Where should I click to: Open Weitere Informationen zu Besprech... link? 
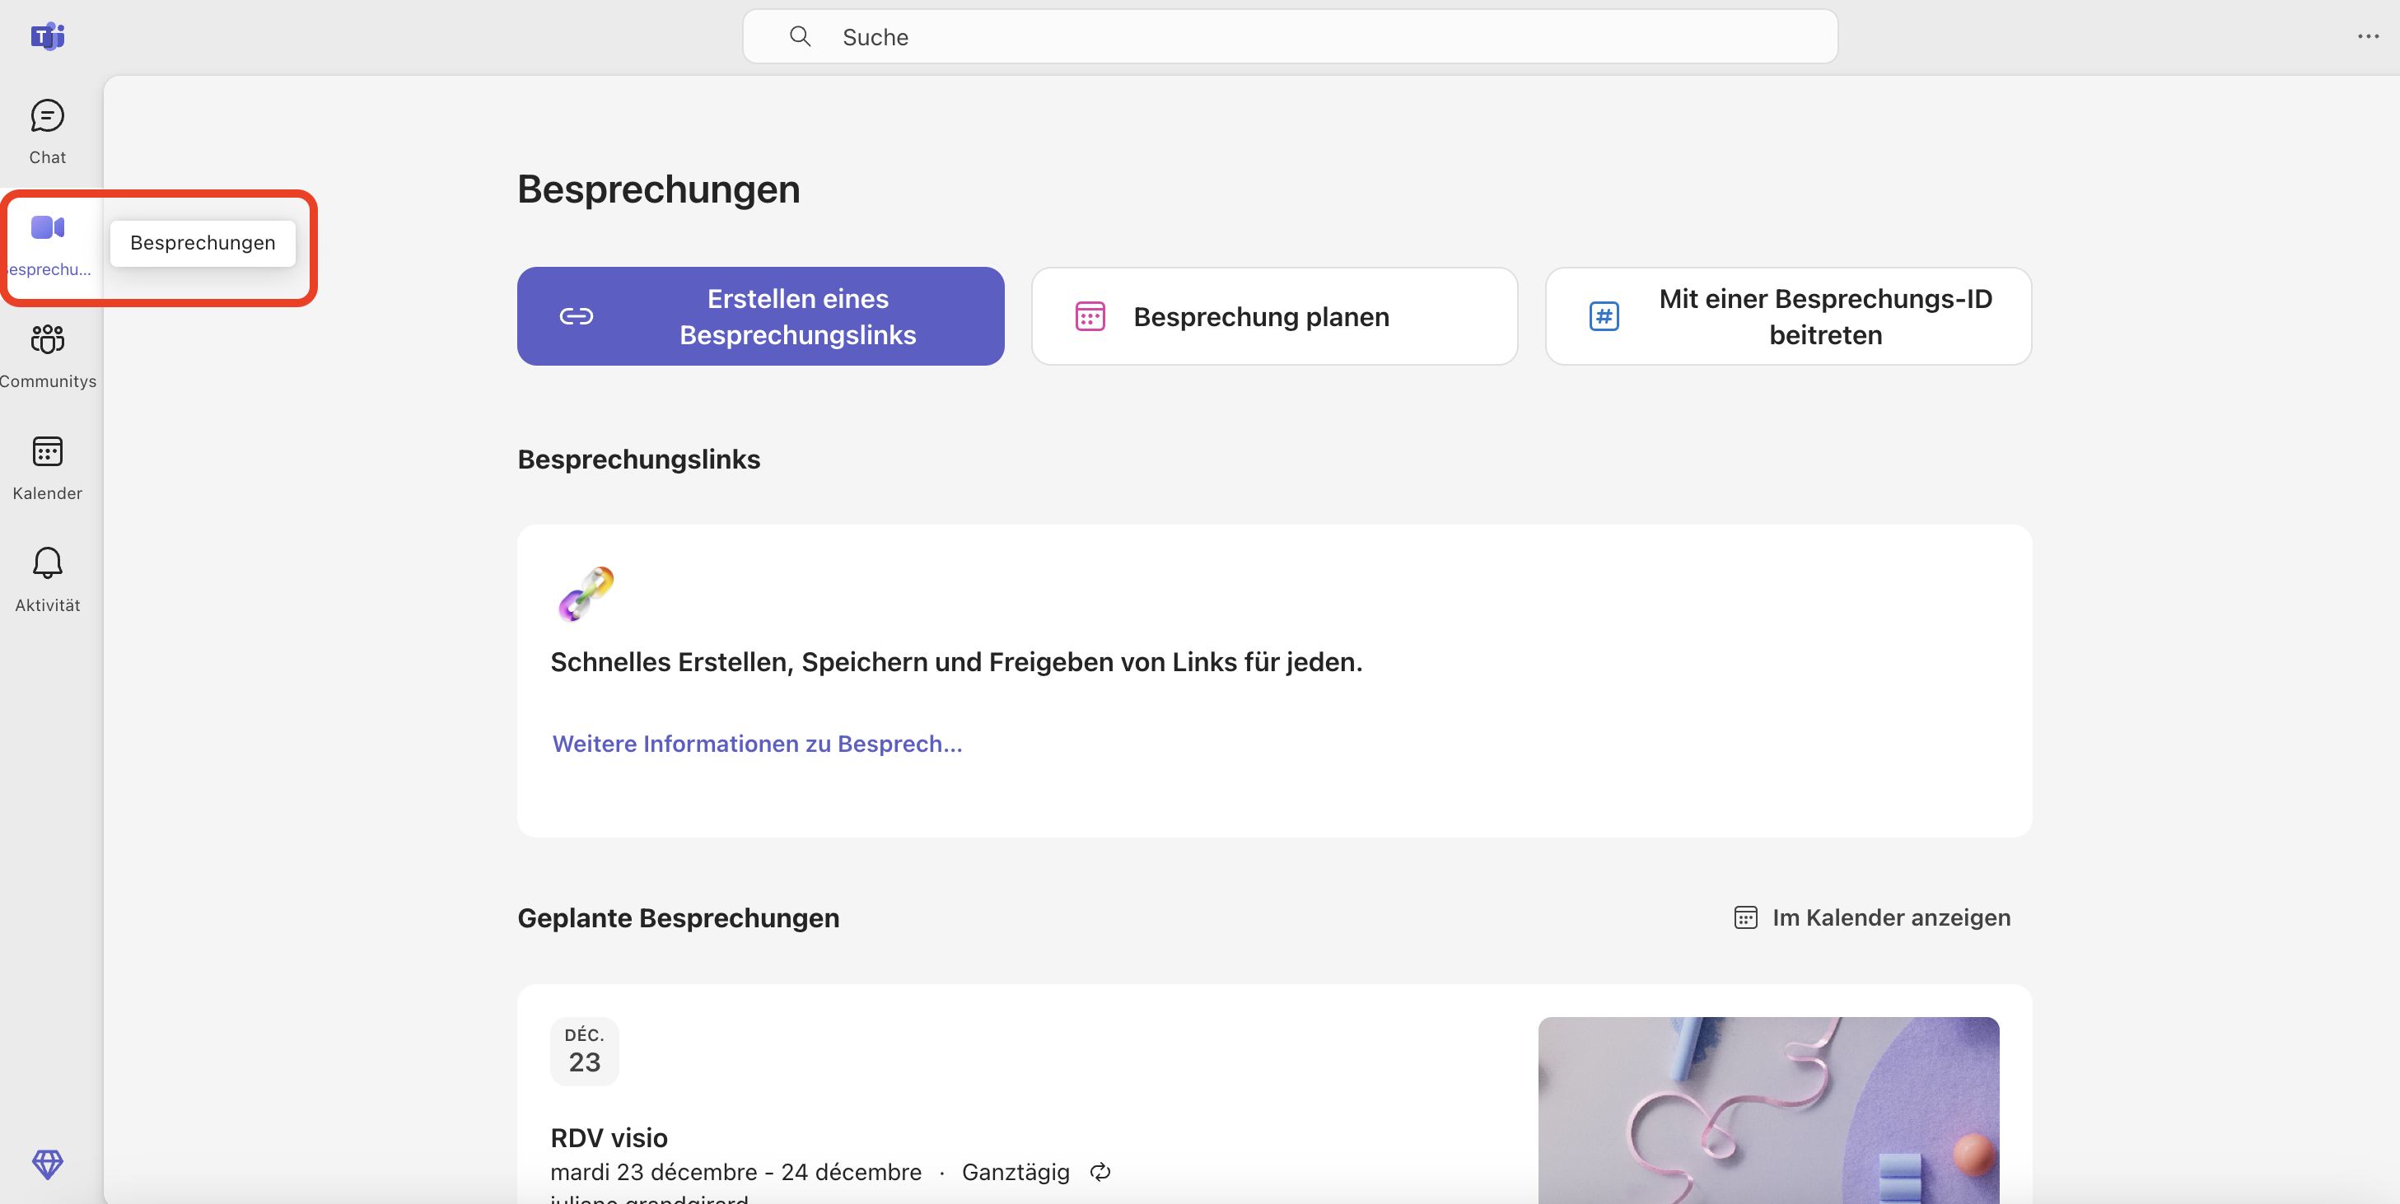757,744
